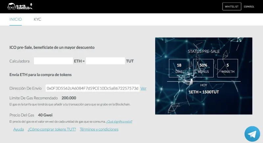Select the Dirección De Envío address field

point(92,88)
